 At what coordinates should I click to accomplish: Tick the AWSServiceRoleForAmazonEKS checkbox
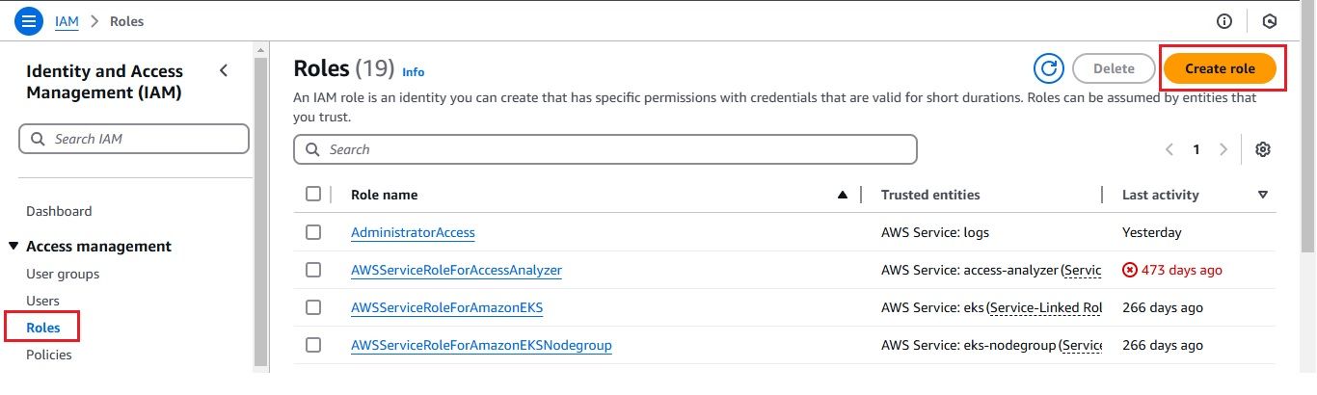(x=313, y=307)
